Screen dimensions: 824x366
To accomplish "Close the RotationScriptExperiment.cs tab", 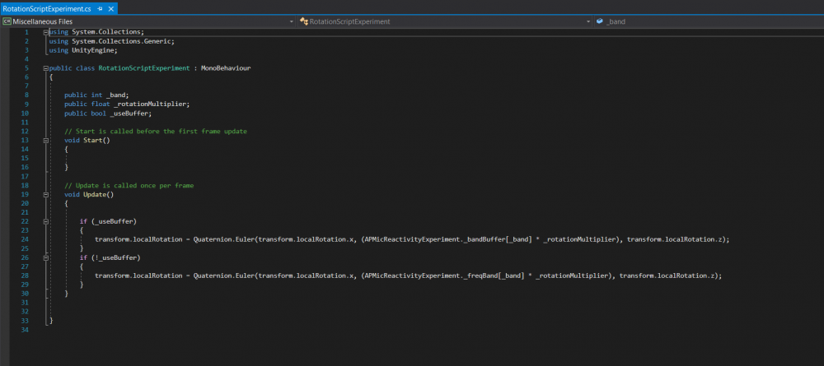I will 110,8.
